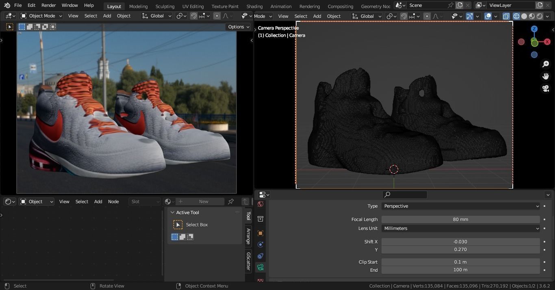Open the camera Type Perspective dropdown
555x290 pixels.
pyautogui.click(x=461, y=206)
